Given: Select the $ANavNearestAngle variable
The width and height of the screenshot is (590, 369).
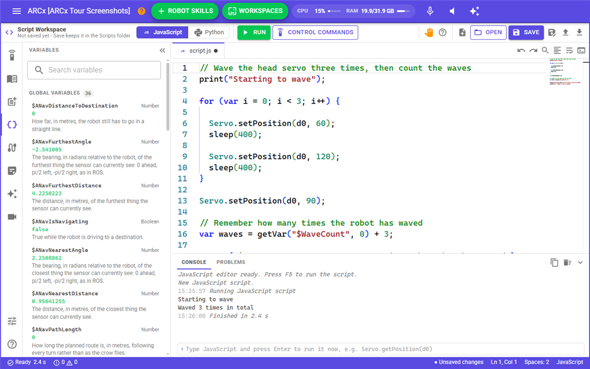Looking at the screenshot, I should tap(96, 265).
